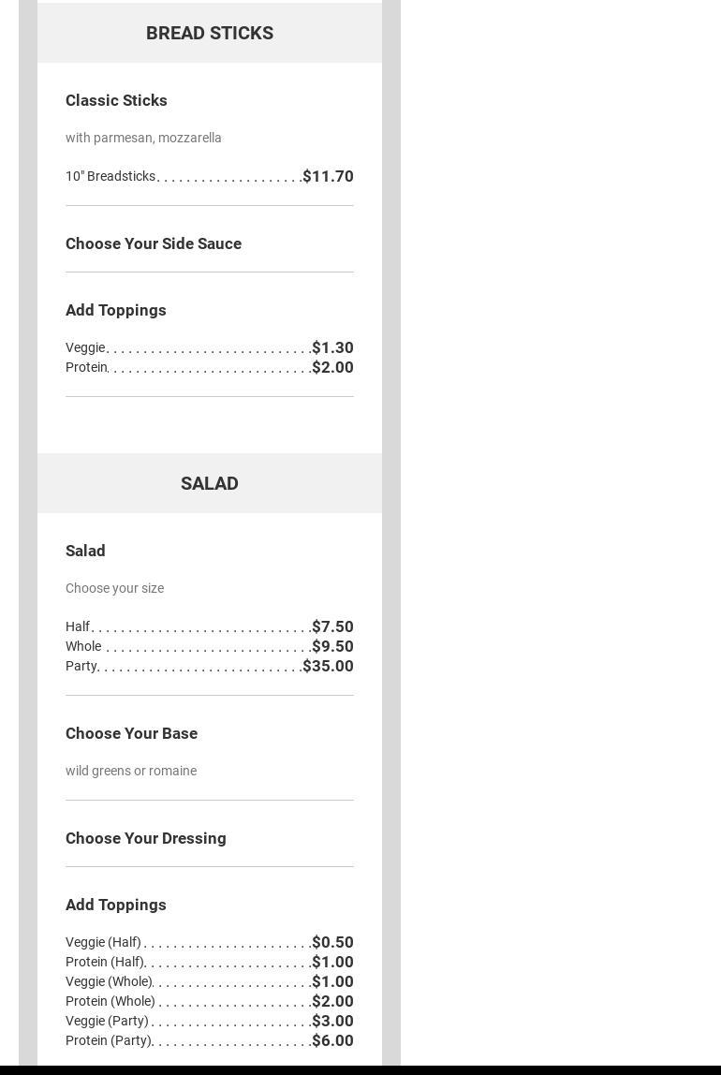Pick the Party salad size
The width and height of the screenshot is (721, 1075).
click(x=81, y=666)
